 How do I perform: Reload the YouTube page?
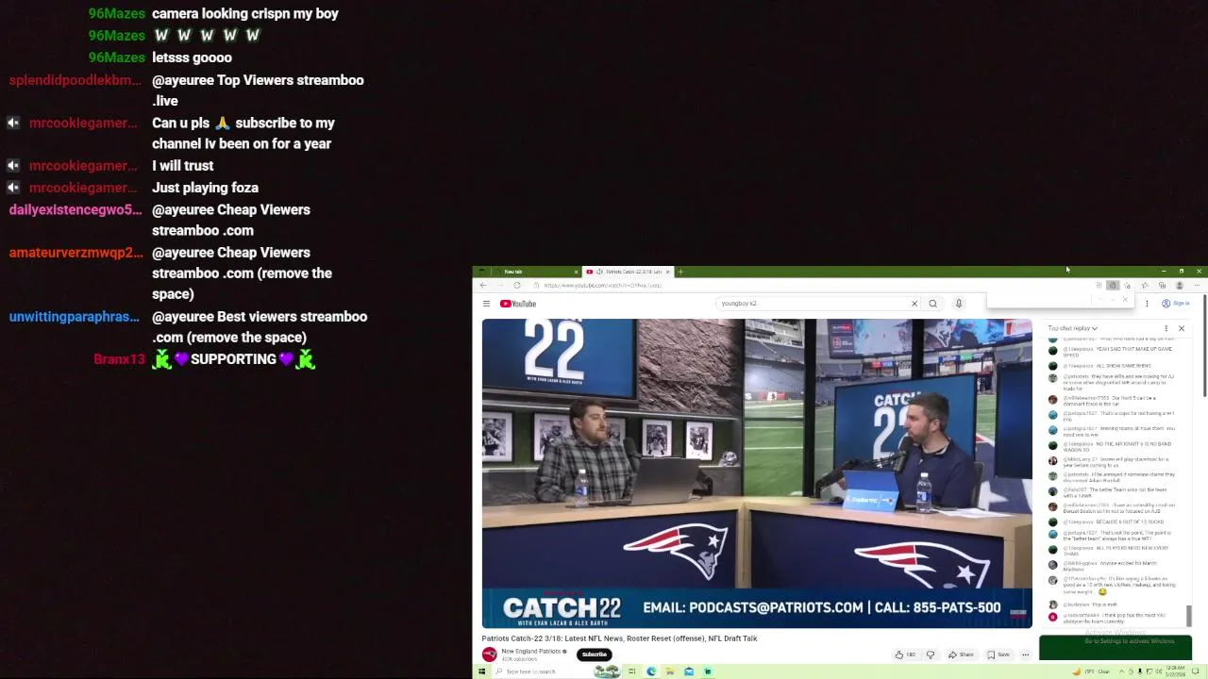(x=516, y=285)
